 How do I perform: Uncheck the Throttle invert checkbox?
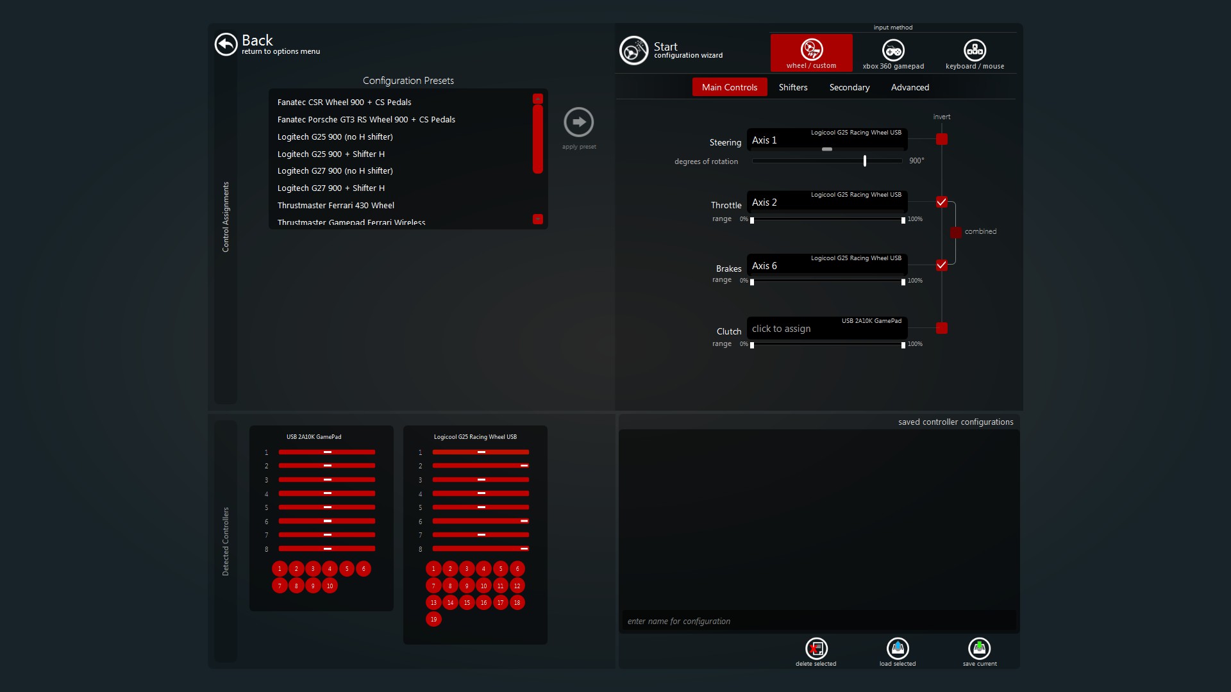(941, 202)
